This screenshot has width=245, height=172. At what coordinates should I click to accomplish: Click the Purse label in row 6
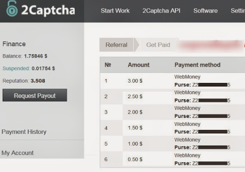click(183, 164)
